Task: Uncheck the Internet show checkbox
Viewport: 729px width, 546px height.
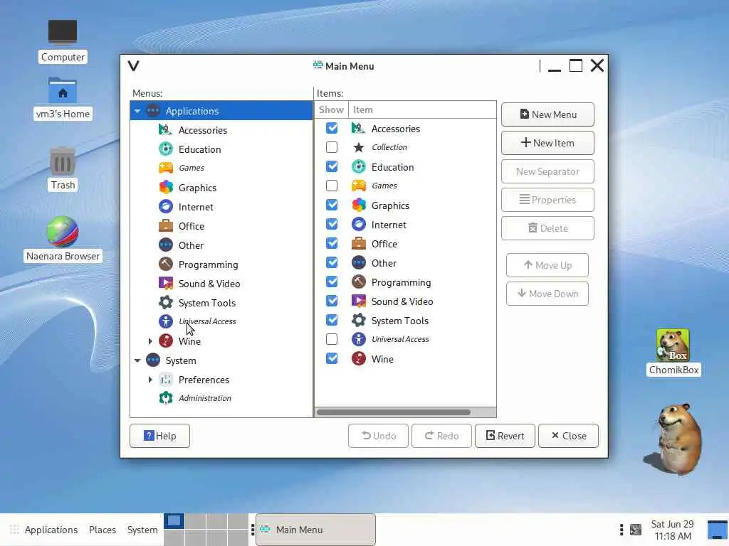Action: tap(332, 224)
